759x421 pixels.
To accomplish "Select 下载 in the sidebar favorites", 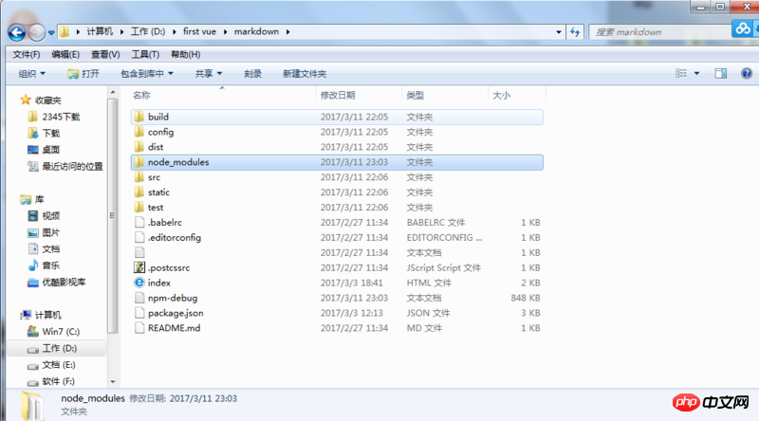I will click(x=51, y=133).
